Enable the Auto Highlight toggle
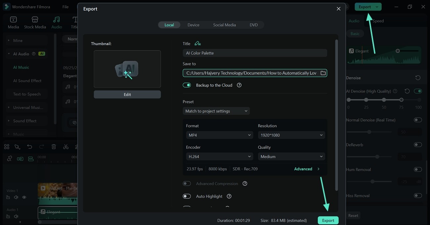 [x=187, y=196]
